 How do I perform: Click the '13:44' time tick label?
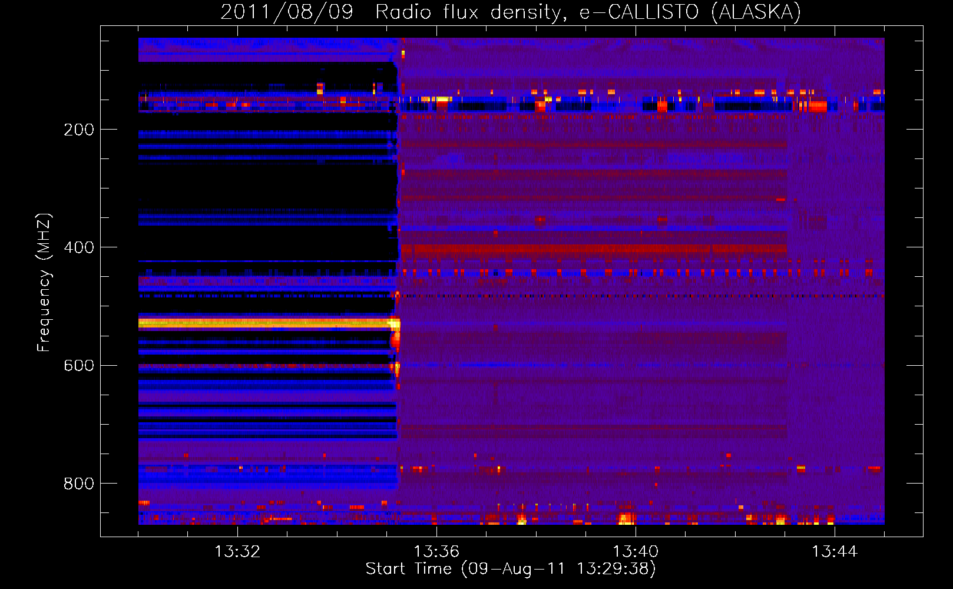835,552
